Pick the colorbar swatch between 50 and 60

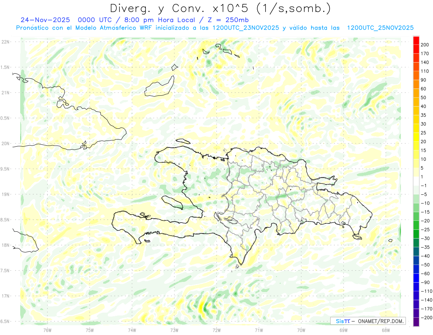416,93
